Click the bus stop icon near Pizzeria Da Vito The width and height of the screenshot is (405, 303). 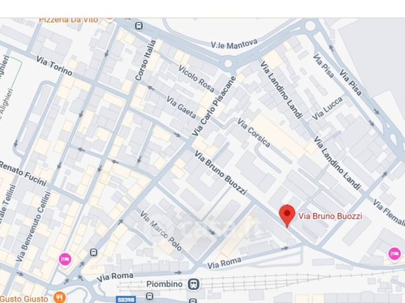click(x=139, y=26)
